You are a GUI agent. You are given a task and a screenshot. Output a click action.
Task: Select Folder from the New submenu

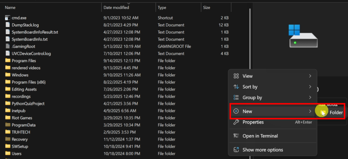(x=336, y=113)
